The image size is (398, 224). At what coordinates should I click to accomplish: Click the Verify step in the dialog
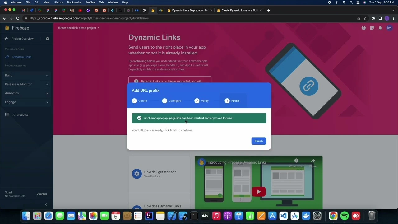[201, 101]
